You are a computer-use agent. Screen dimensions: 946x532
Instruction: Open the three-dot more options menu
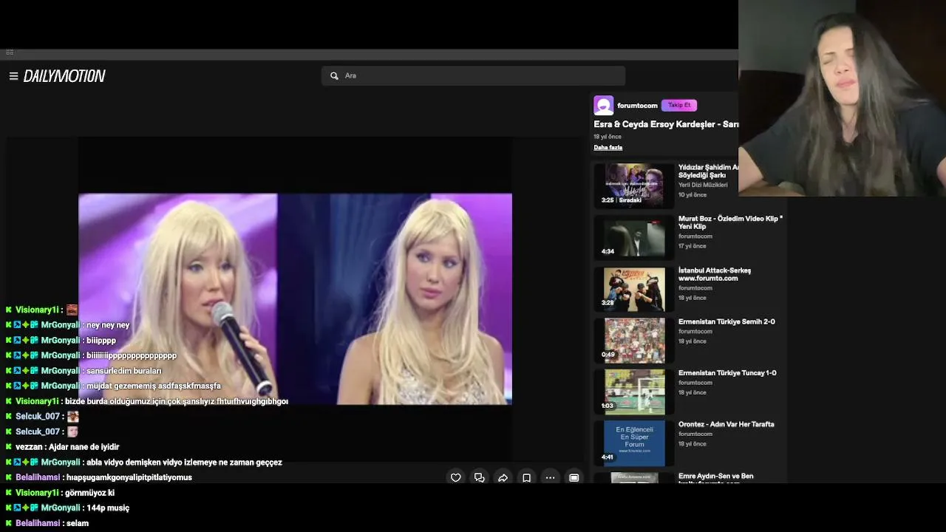[x=551, y=478]
